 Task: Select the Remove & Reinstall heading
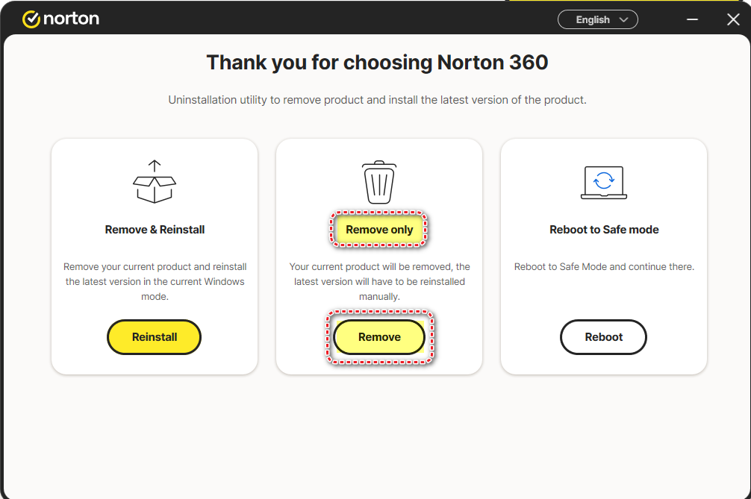[x=155, y=230]
